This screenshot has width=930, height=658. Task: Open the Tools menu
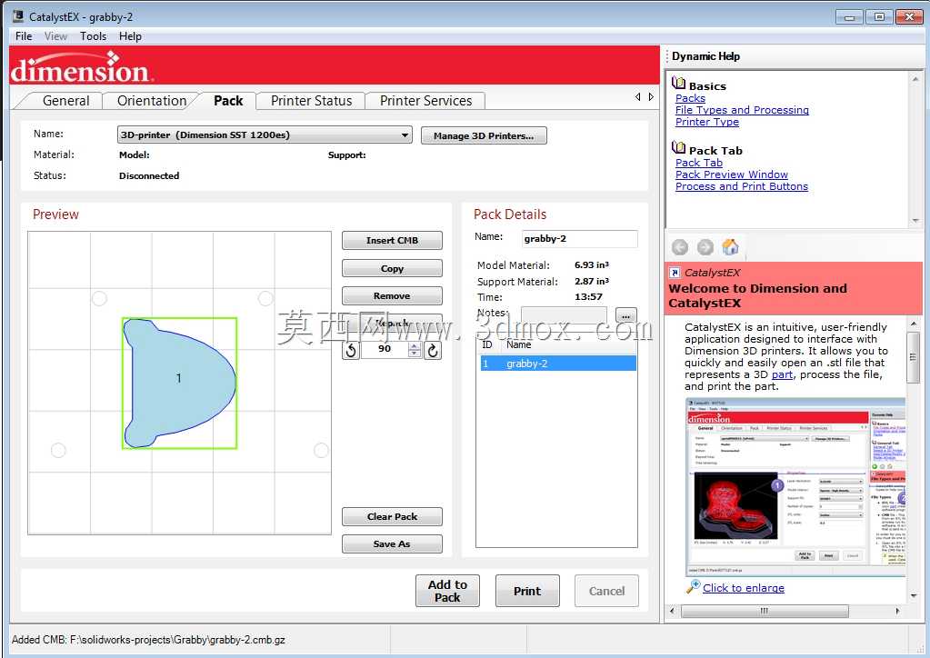click(x=93, y=36)
